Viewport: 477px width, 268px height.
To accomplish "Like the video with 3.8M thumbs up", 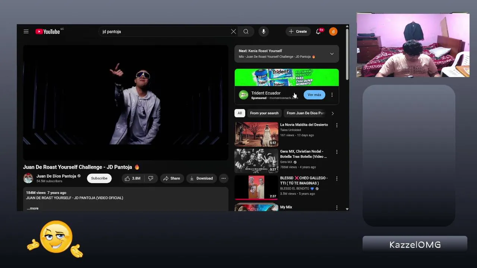I will click(x=133, y=178).
